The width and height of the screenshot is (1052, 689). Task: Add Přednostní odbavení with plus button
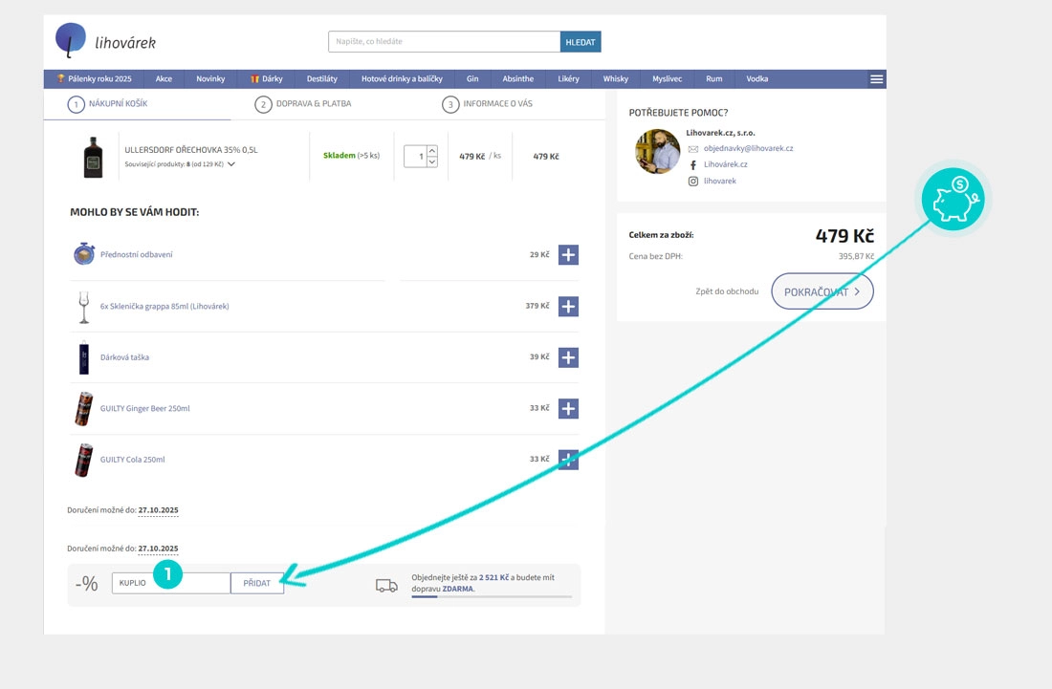(x=568, y=255)
